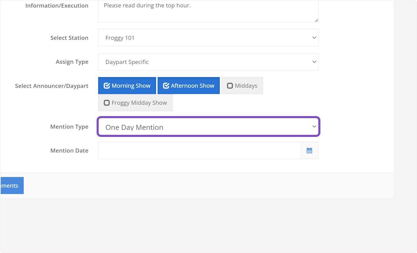Click the Mention Type dropdown chevron arrow
The height and width of the screenshot is (253, 417).
[314, 127]
